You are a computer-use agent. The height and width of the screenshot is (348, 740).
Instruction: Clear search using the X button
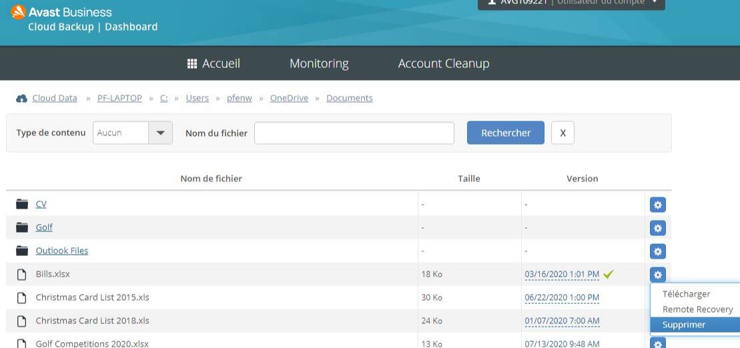(563, 133)
